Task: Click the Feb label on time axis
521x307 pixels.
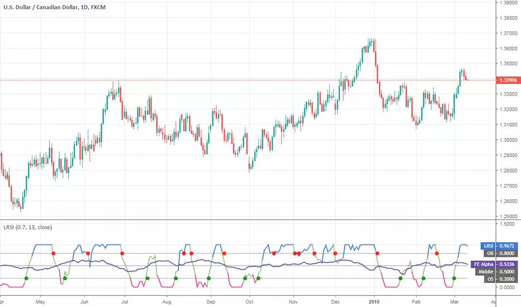Action: (416, 301)
